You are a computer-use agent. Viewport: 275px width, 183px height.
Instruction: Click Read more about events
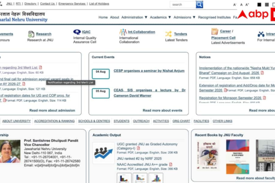pyautogui.click(x=162, y=110)
